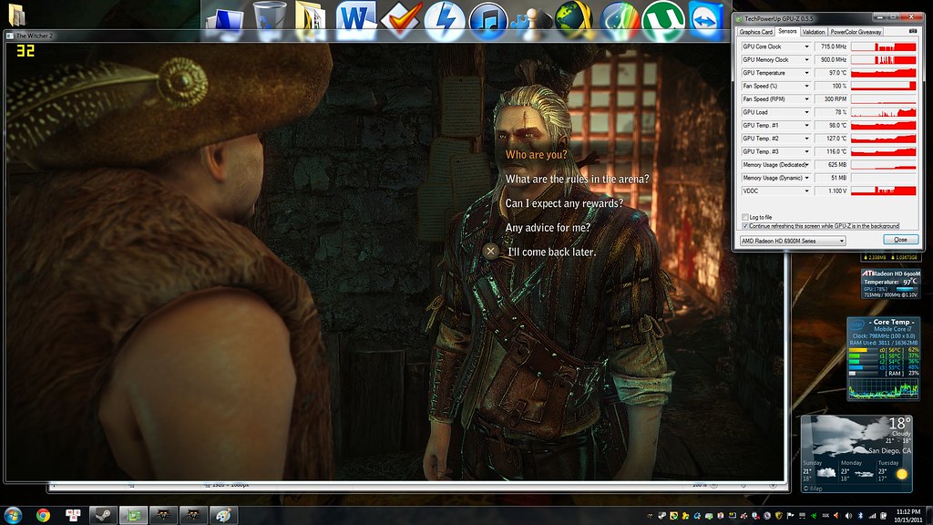Open uTorrent from the dock
Screen dimensions: 933x525
663,21
